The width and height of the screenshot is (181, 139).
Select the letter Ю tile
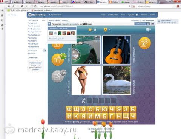click(104, 109)
